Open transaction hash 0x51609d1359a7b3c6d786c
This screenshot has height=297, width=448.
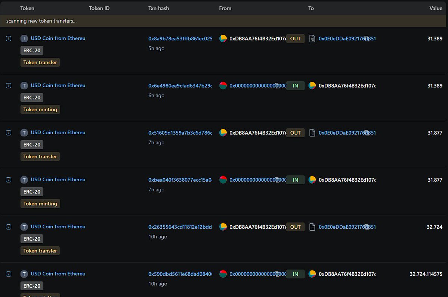pos(180,133)
